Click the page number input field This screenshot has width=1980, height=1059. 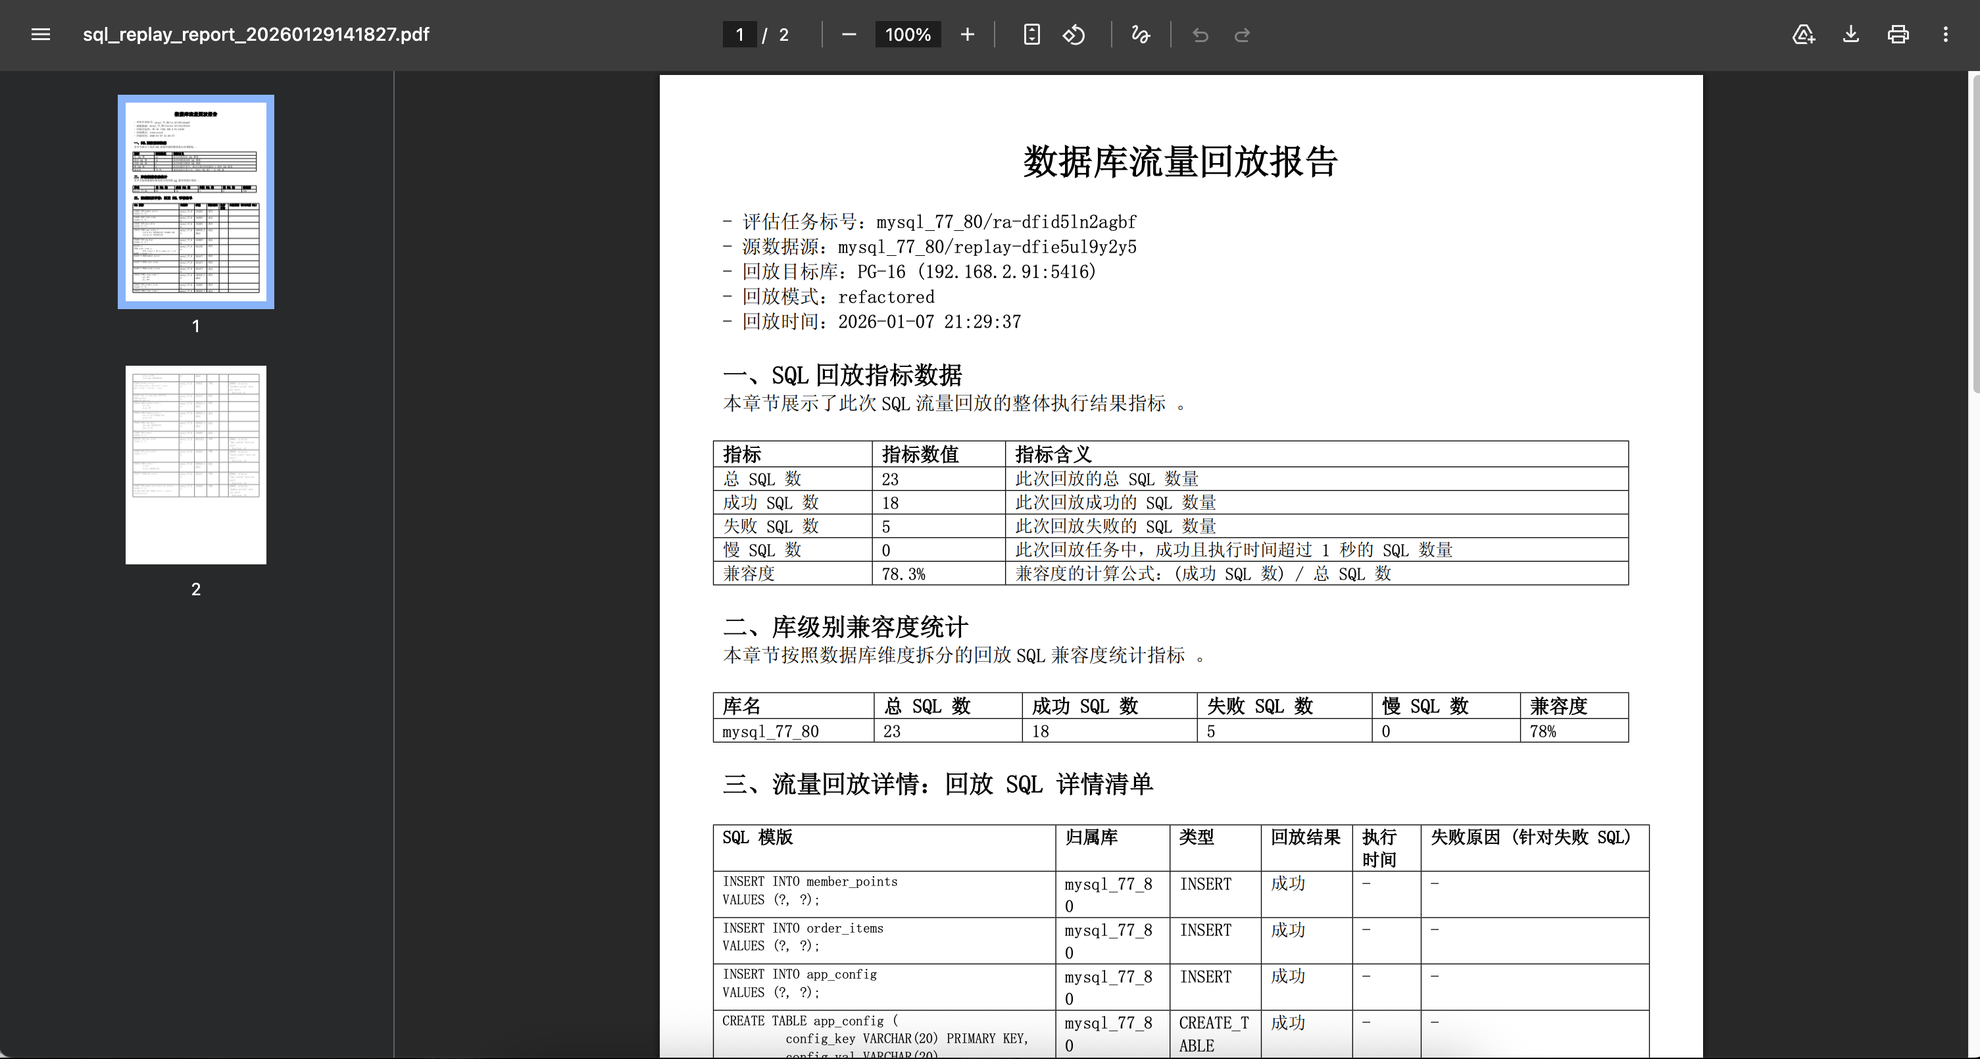tap(739, 35)
